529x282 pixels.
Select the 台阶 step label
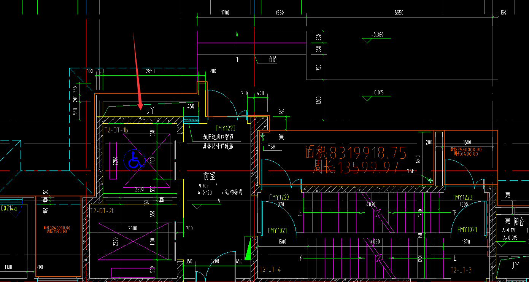coord(273,59)
